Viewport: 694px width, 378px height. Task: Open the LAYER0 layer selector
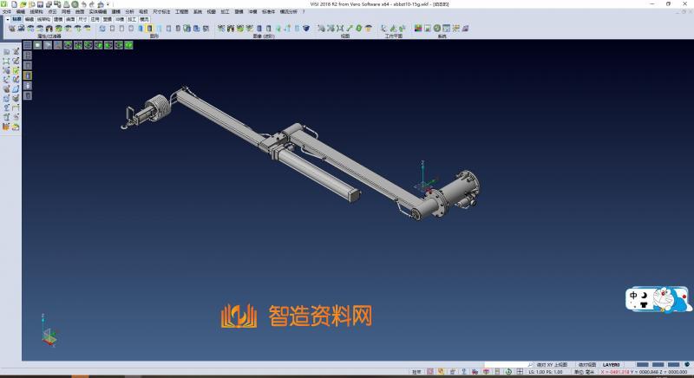tap(612, 365)
